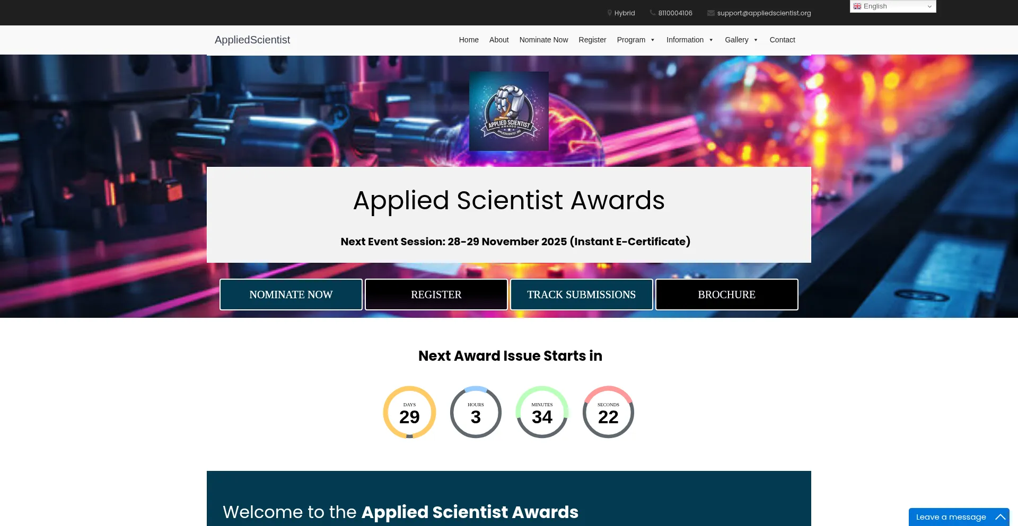Open the Contact page link
Image resolution: width=1018 pixels, height=526 pixels.
coord(782,40)
